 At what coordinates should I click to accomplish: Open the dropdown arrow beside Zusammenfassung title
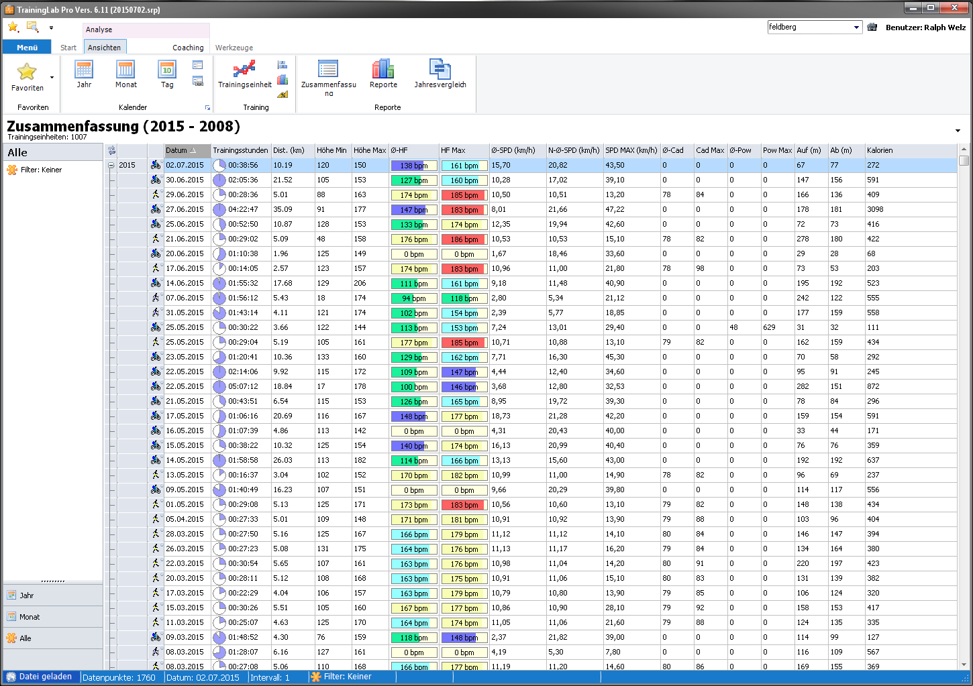[x=958, y=130]
